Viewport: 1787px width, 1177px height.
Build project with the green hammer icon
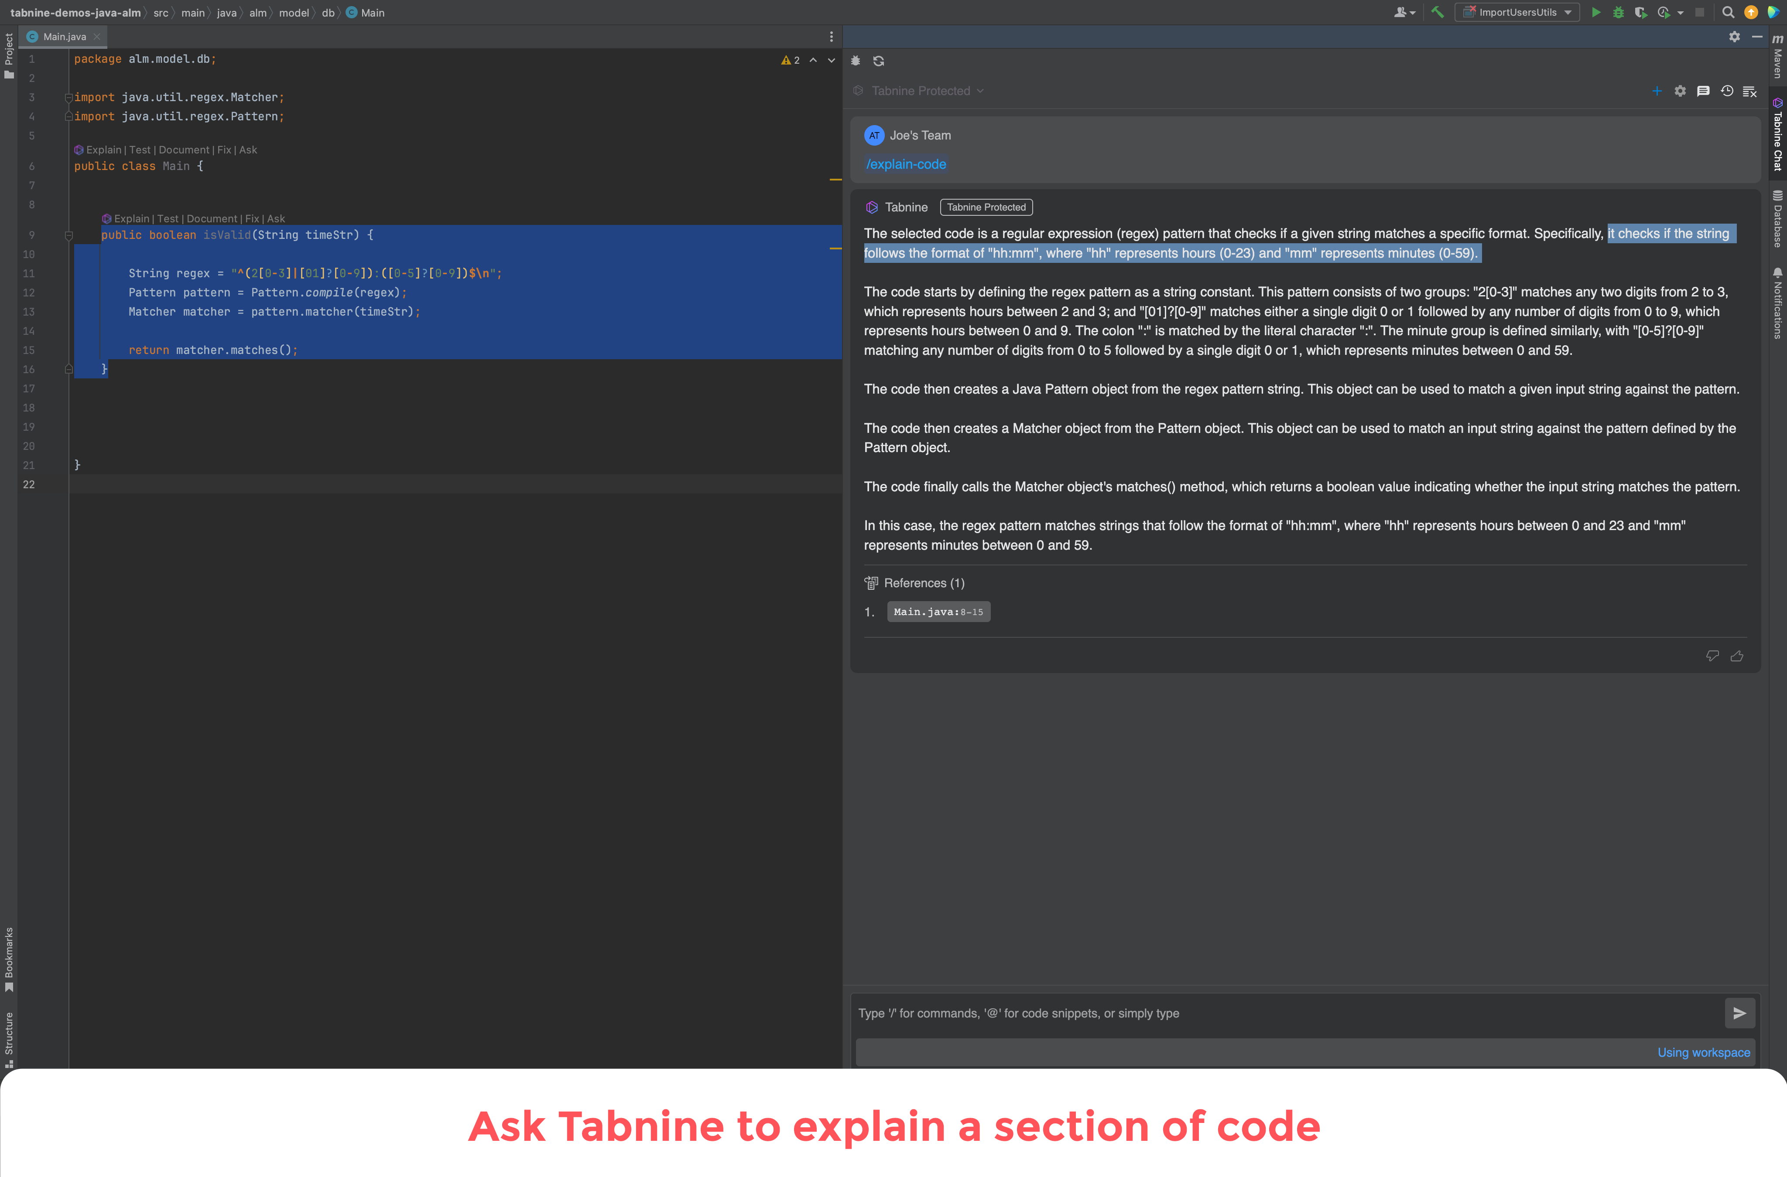click(x=1437, y=13)
